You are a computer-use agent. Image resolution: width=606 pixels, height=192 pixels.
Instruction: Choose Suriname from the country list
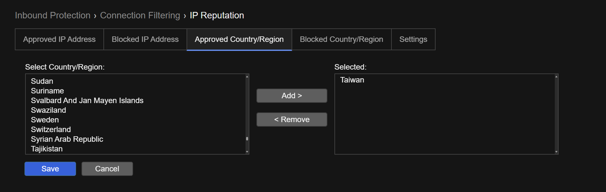point(47,91)
